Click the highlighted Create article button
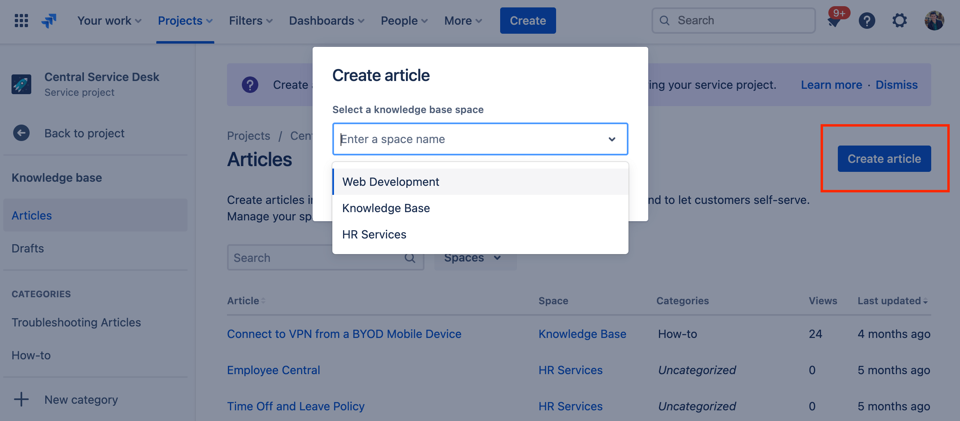 pos(884,158)
